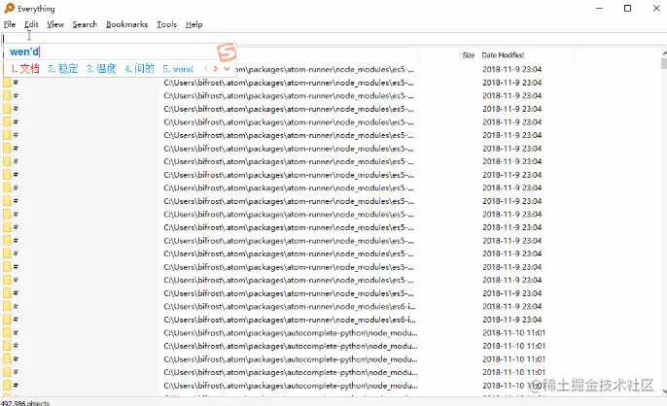Go to previous IME candidate page

(x=206, y=68)
